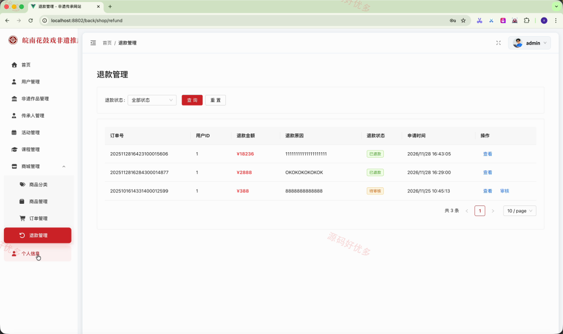Click the home icon beside 首页

(x=14, y=65)
